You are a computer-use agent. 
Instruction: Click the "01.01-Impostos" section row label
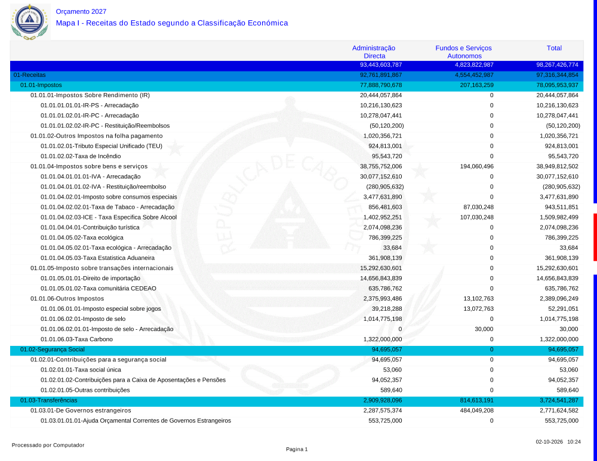point(41,85)
